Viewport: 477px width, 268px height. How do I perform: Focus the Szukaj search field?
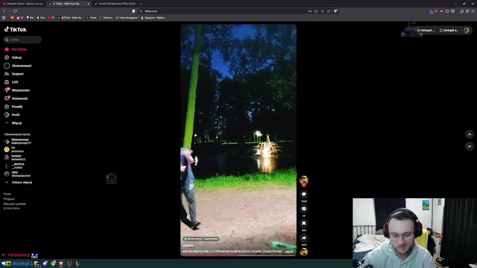[x=22, y=39]
